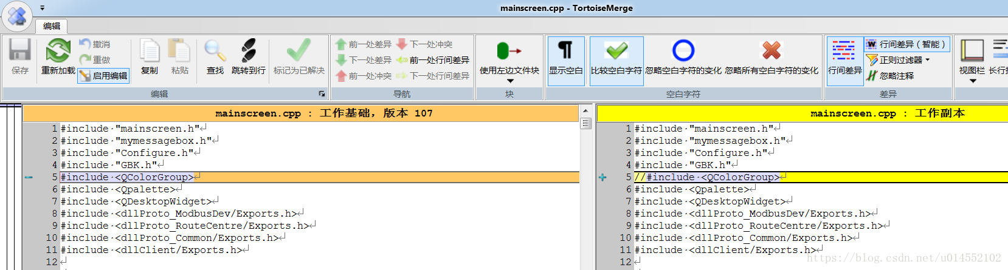Click right pane line 10 dllProto_Common include
Screen dimensions: 1008x270
coord(747,238)
